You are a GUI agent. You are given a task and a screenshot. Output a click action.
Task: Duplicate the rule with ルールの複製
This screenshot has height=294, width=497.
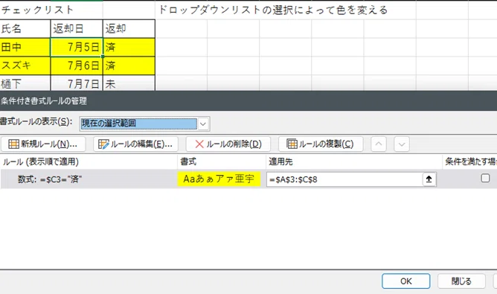pyautogui.click(x=321, y=144)
